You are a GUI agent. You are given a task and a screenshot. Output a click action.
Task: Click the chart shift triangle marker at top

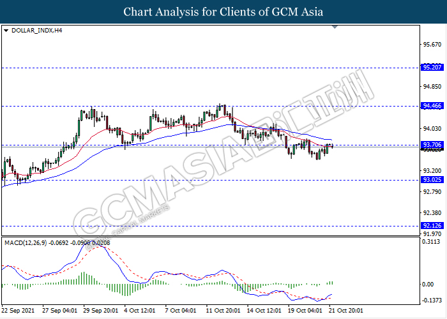[x=335, y=27]
